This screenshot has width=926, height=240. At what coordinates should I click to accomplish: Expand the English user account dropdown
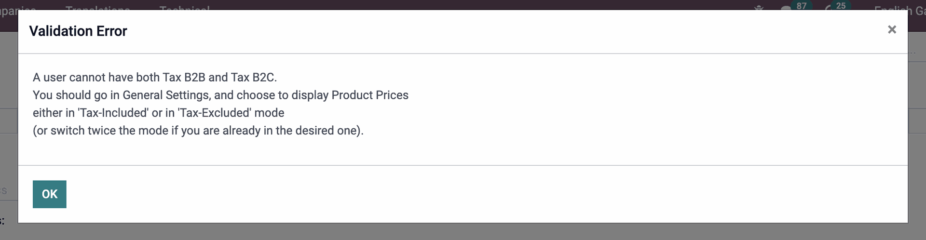tap(899, 8)
